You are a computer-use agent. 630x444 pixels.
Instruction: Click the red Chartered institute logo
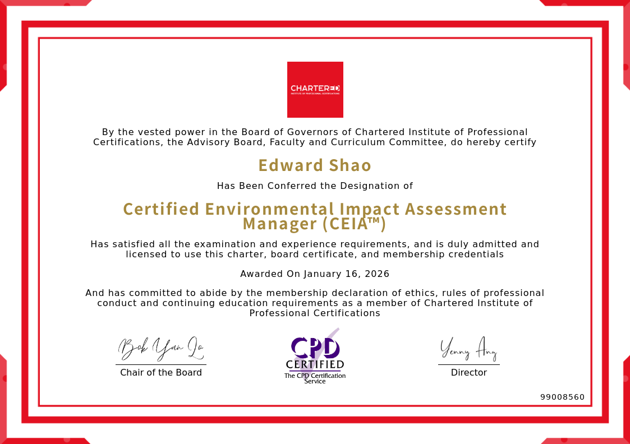[315, 90]
